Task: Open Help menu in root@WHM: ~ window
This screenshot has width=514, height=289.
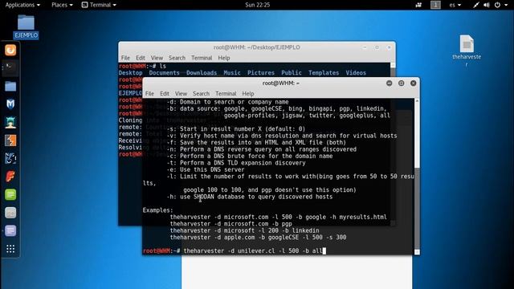Action: [248, 93]
